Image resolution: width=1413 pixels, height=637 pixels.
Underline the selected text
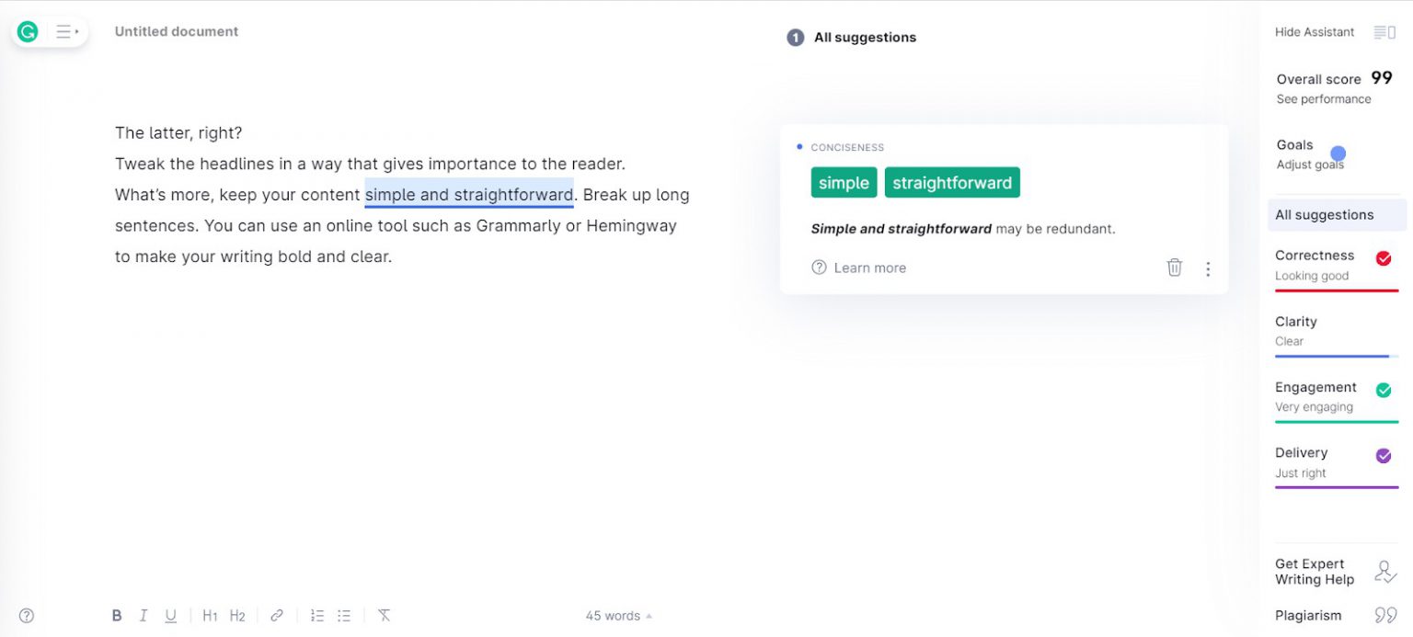[x=171, y=615]
